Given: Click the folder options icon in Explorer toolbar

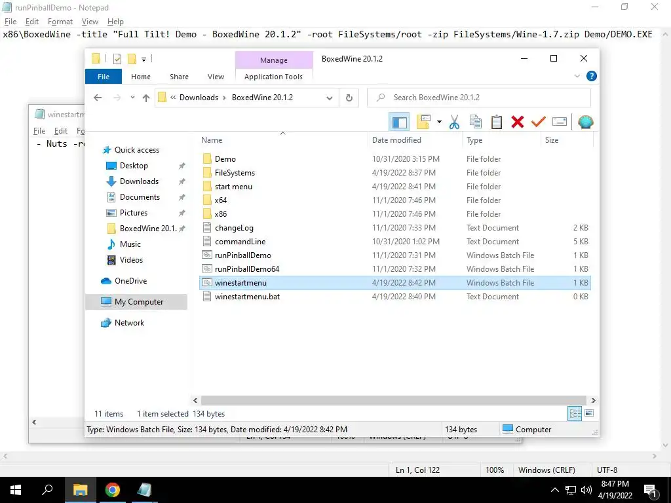Looking at the screenshot, I should coord(423,122).
